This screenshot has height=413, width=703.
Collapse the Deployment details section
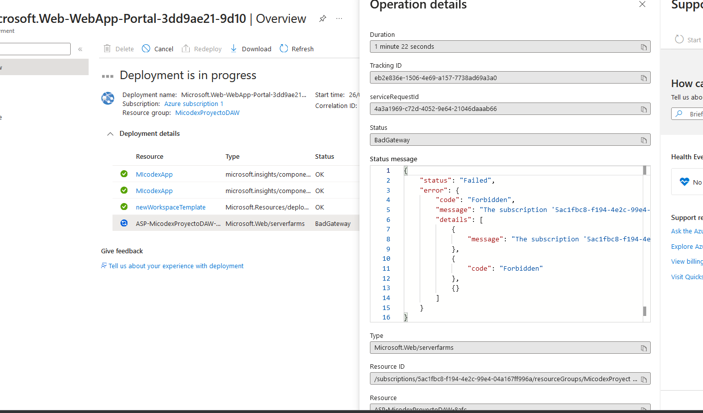pyautogui.click(x=111, y=134)
